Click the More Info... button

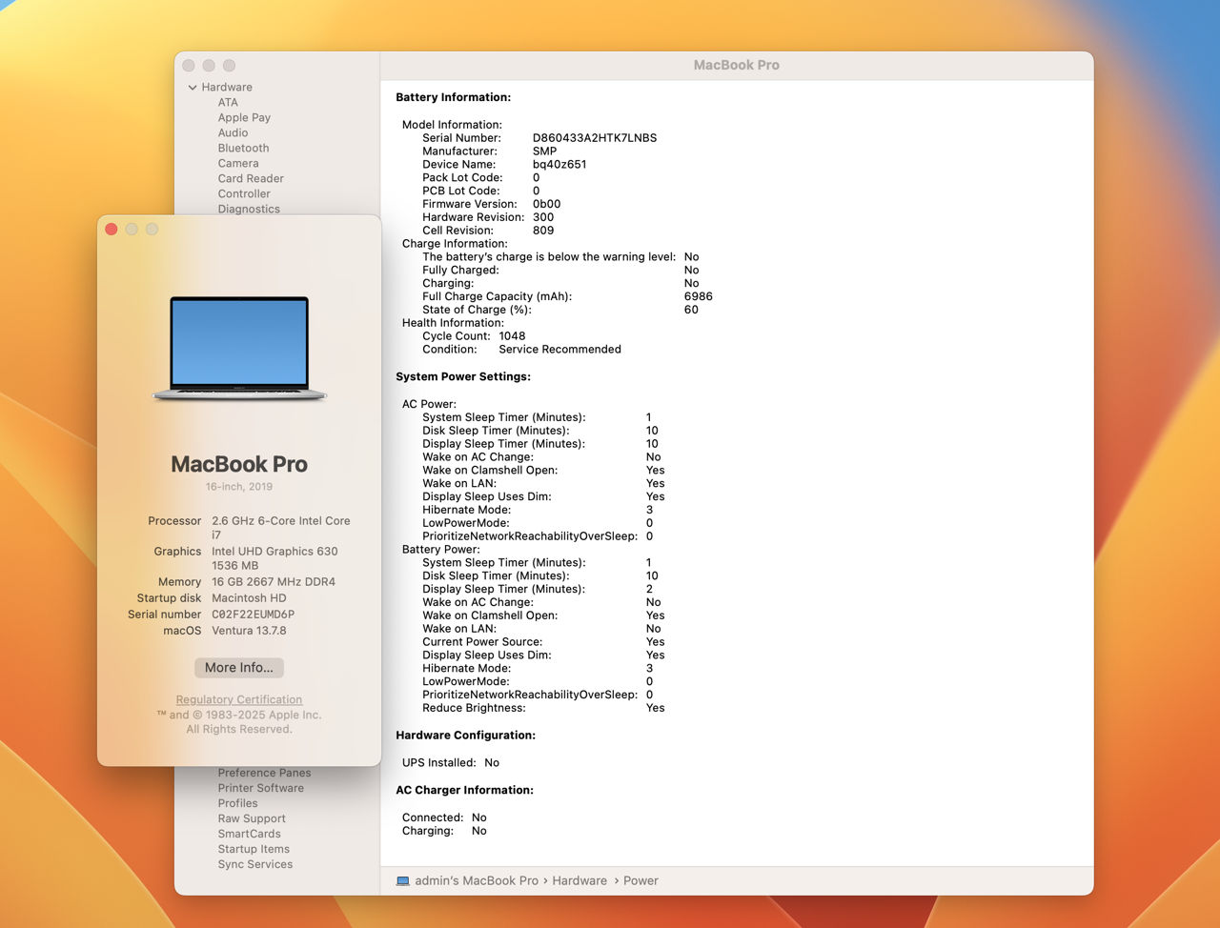pyautogui.click(x=239, y=668)
